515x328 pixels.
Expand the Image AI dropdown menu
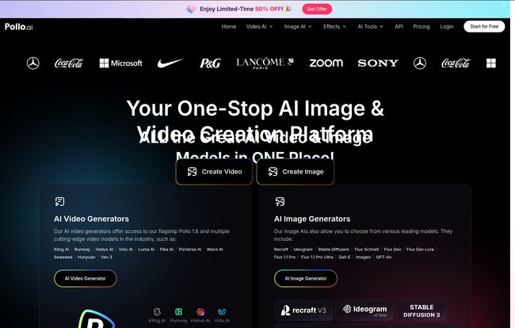tap(298, 27)
